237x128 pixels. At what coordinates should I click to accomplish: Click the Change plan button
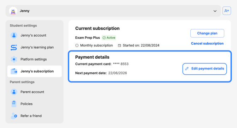(207, 33)
